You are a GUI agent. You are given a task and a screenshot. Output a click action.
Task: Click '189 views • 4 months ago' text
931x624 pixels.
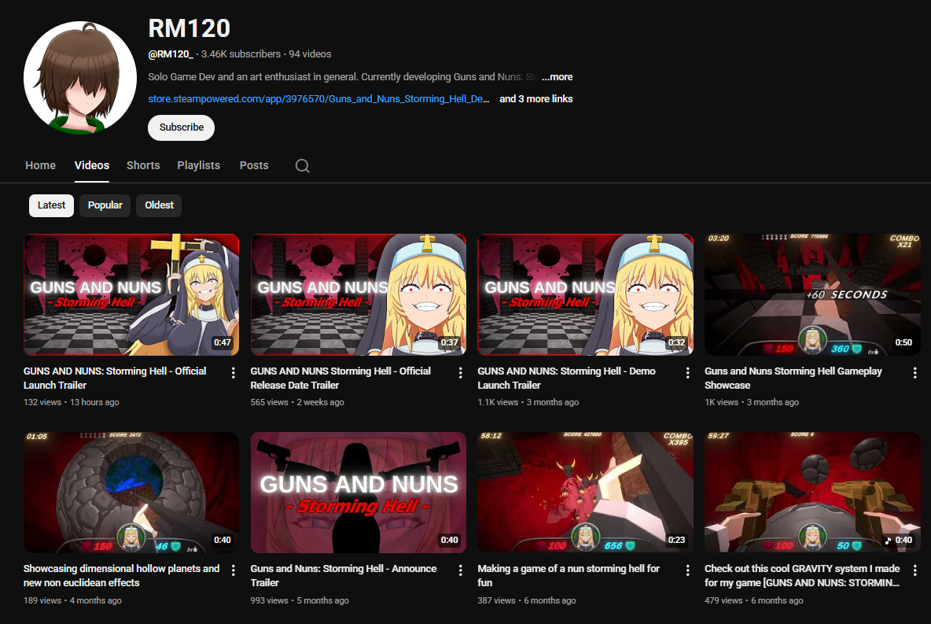[x=72, y=601]
